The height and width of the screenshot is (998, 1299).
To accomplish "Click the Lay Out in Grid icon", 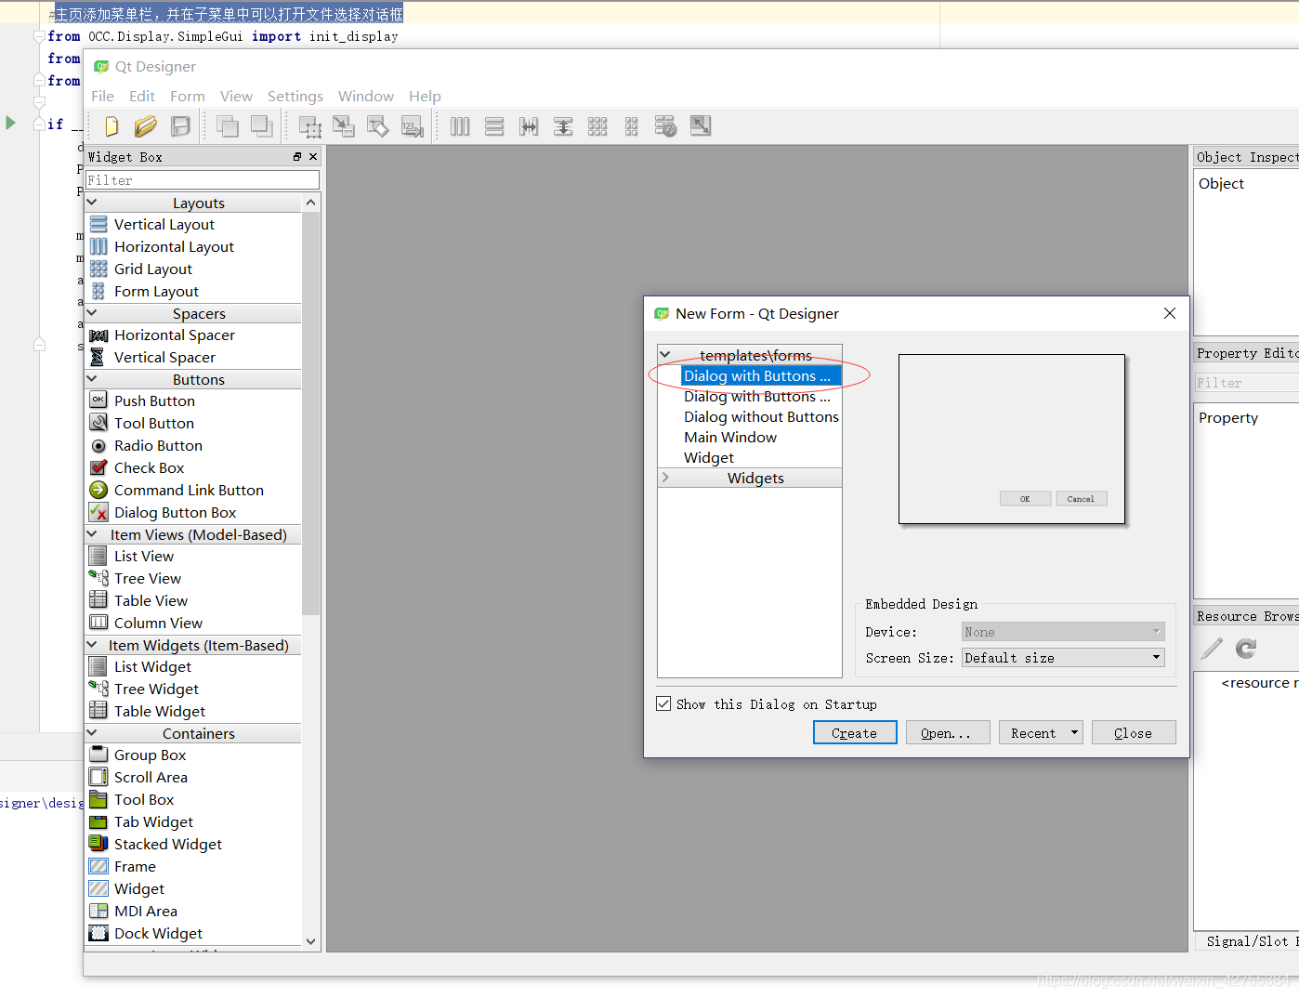I will click(597, 126).
